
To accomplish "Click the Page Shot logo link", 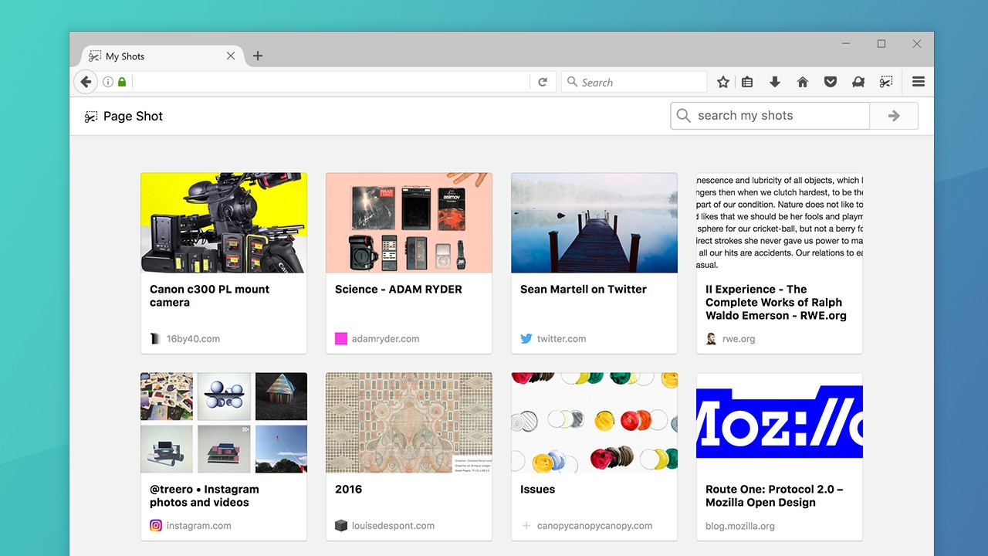I will click(x=123, y=117).
